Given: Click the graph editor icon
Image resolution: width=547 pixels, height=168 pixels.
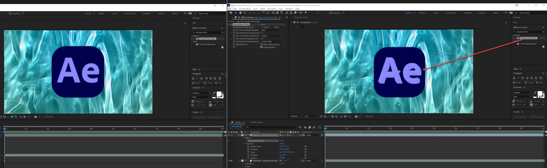Looking at the screenshot, I should tap(320, 127).
